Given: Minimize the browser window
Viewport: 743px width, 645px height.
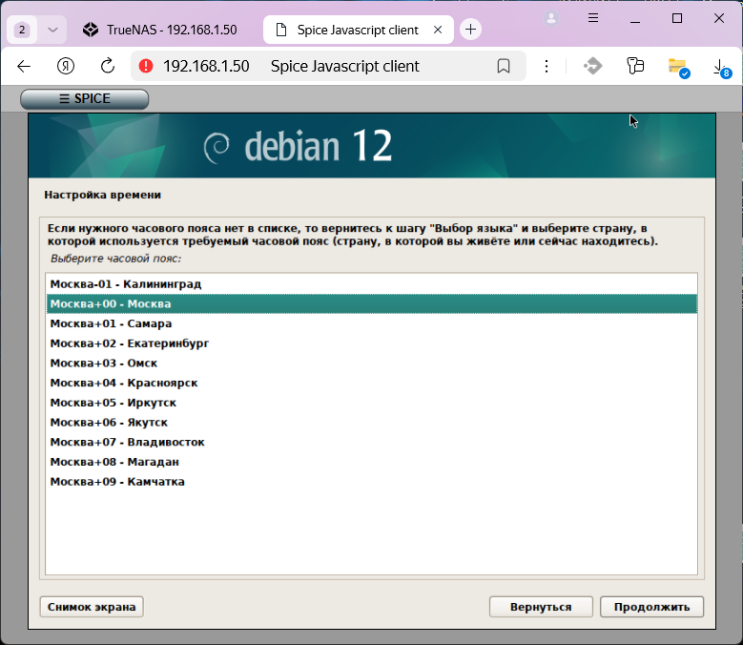Looking at the screenshot, I should pos(635,18).
